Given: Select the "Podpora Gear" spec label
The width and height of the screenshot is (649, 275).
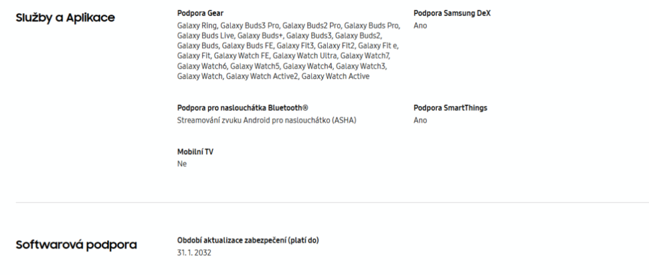Looking at the screenshot, I should click(200, 13).
